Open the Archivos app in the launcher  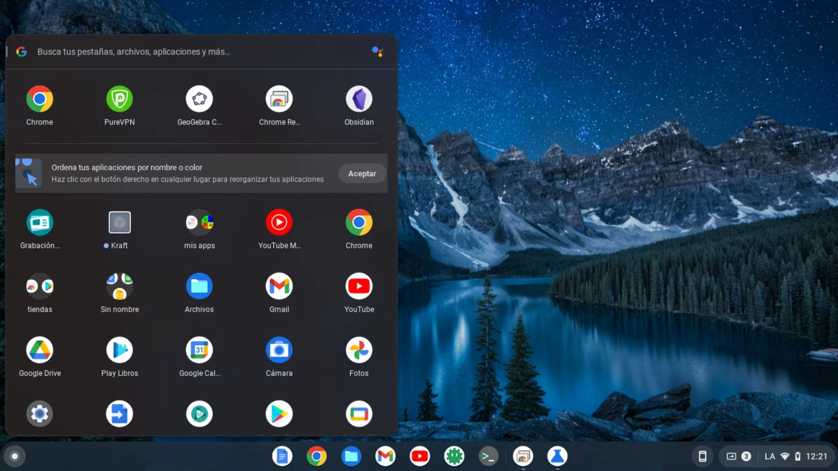pyautogui.click(x=199, y=286)
